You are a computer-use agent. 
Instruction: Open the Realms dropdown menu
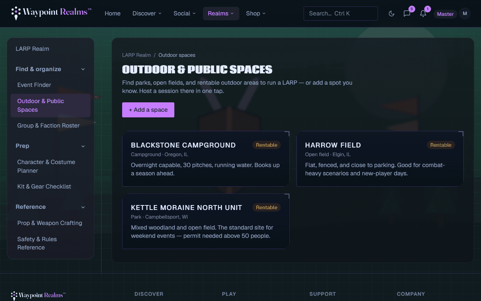(221, 14)
